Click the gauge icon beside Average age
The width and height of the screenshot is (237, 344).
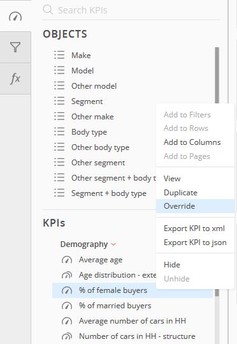click(67, 260)
